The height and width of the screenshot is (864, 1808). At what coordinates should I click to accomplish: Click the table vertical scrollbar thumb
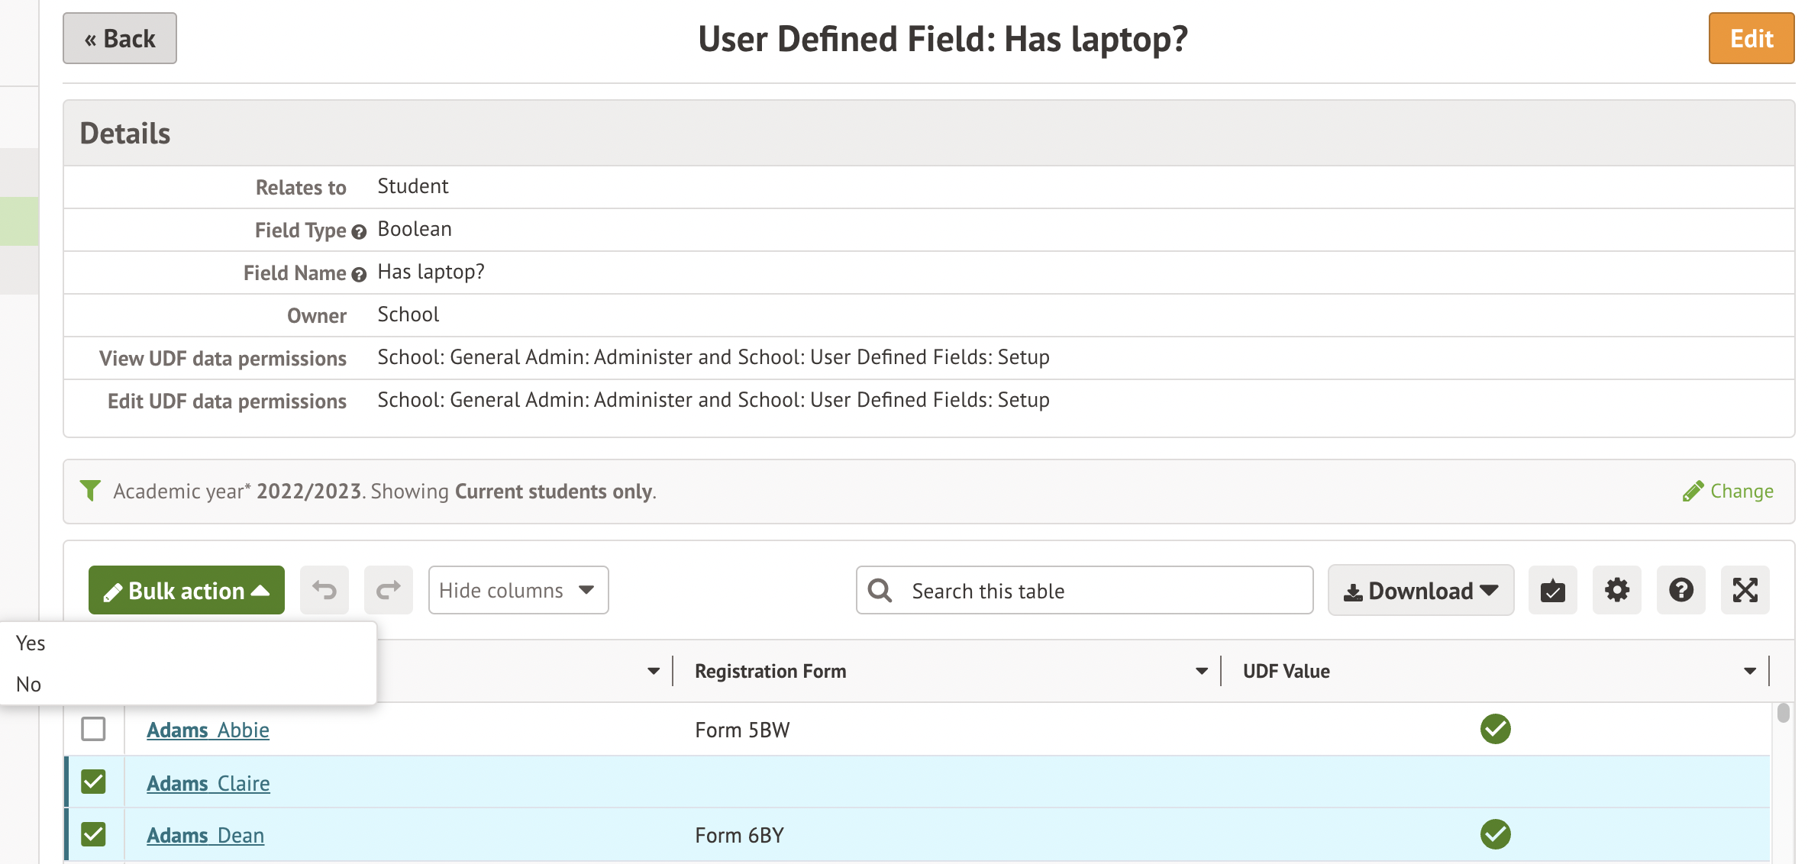pos(1783,713)
